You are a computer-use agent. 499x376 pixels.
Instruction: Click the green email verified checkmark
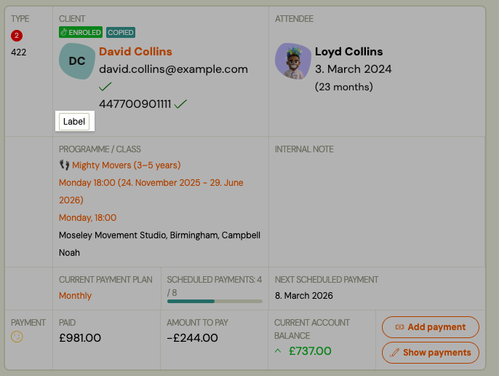[105, 87]
